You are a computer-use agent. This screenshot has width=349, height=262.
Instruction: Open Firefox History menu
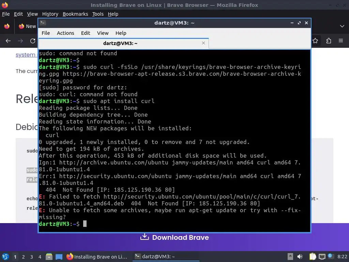tap(50, 14)
